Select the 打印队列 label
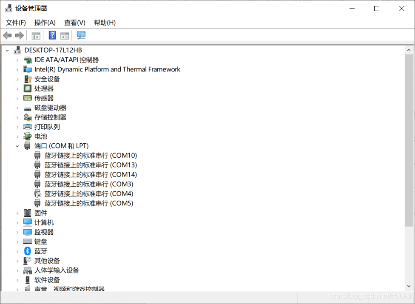Viewport: 415px width, 304px height. pos(47,127)
